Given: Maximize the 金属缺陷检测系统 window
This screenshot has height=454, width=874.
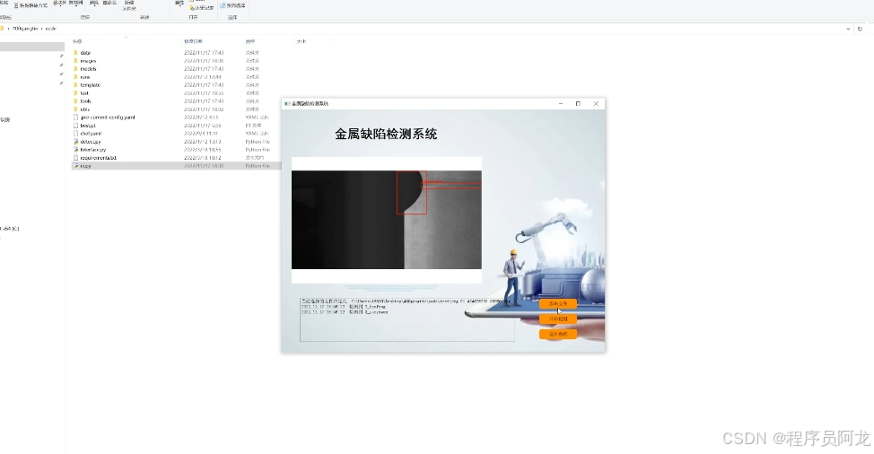Looking at the screenshot, I should coord(578,103).
